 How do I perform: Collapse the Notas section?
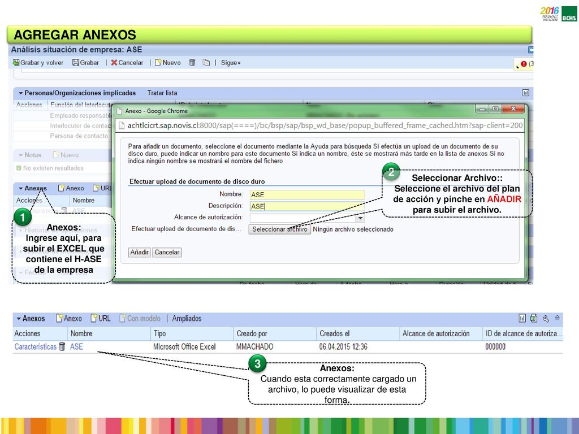[x=21, y=155]
